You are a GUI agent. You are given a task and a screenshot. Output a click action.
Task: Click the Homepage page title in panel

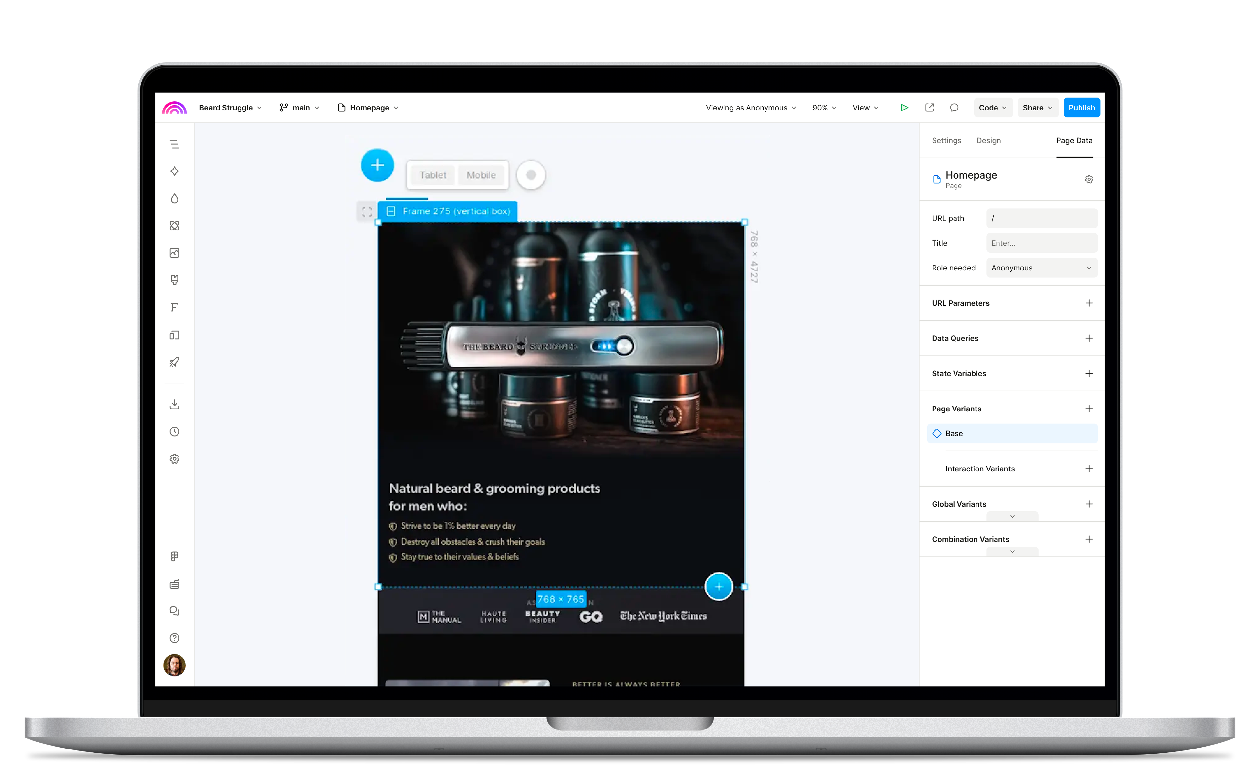pos(971,175)
